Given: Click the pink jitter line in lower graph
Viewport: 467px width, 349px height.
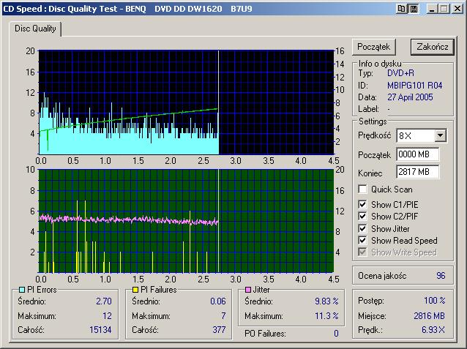Looking at the screenshot, I should (x=128, y=219).
